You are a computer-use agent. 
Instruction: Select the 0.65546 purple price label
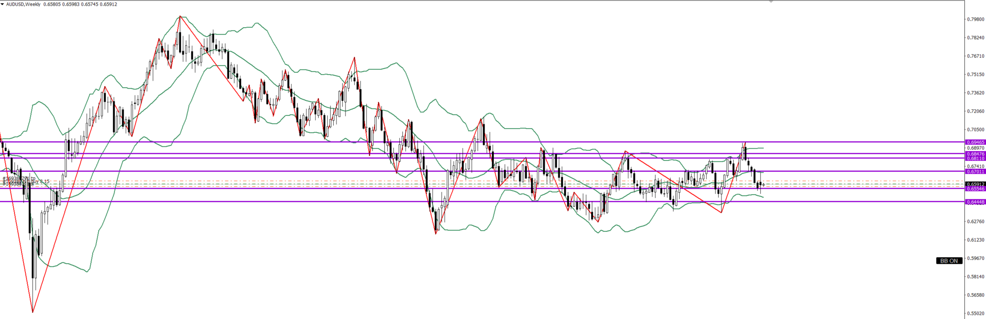[975, 189]
